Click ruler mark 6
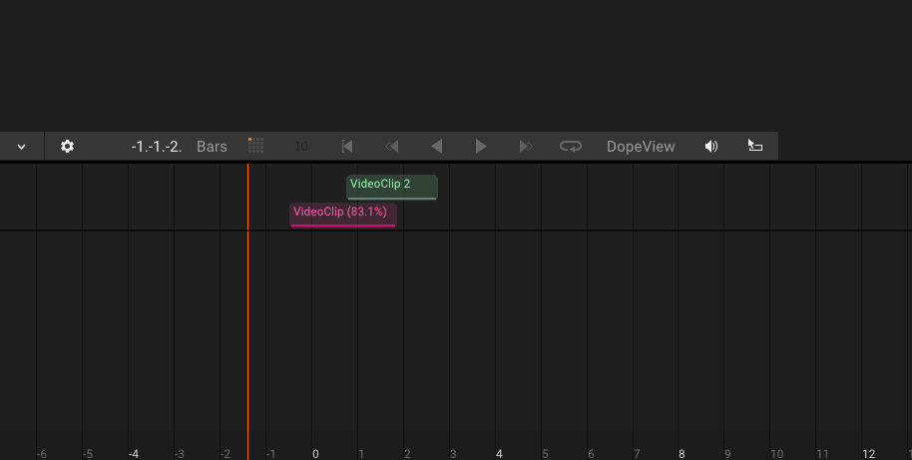The image size is (912, 460). [591, 454]
